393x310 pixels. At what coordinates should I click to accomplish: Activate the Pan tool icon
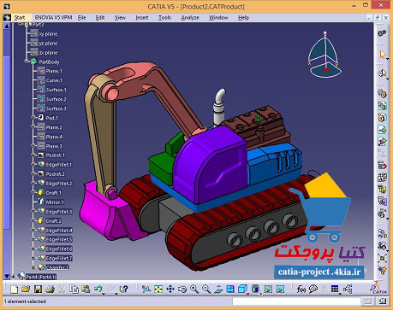click(x=170, y=290)
